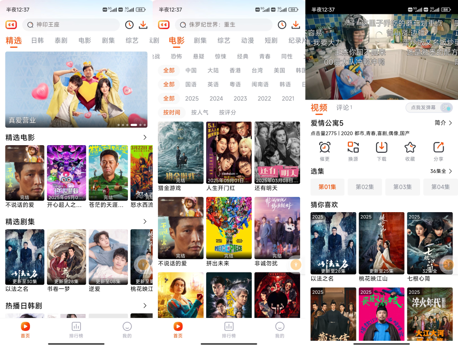Open the 真爱营业 banner

[76, 89]
